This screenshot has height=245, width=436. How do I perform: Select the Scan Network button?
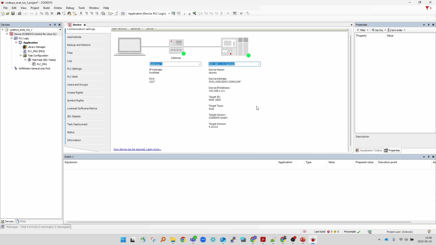119,28
